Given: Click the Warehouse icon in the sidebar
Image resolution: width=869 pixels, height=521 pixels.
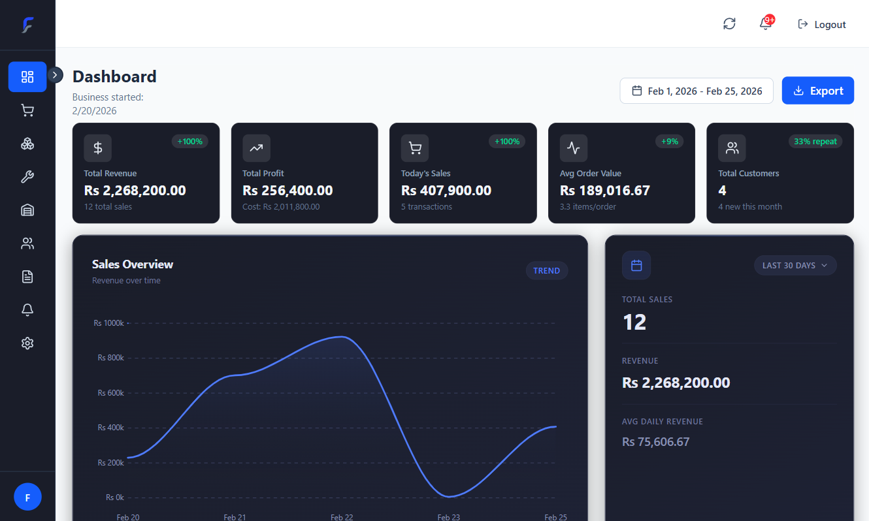Looking at the screenshot, I should [27, 210].
